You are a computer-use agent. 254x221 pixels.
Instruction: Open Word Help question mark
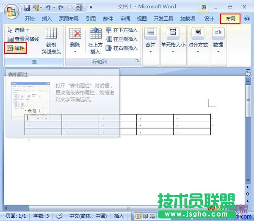pyautogui.click(x=247, y=19)
